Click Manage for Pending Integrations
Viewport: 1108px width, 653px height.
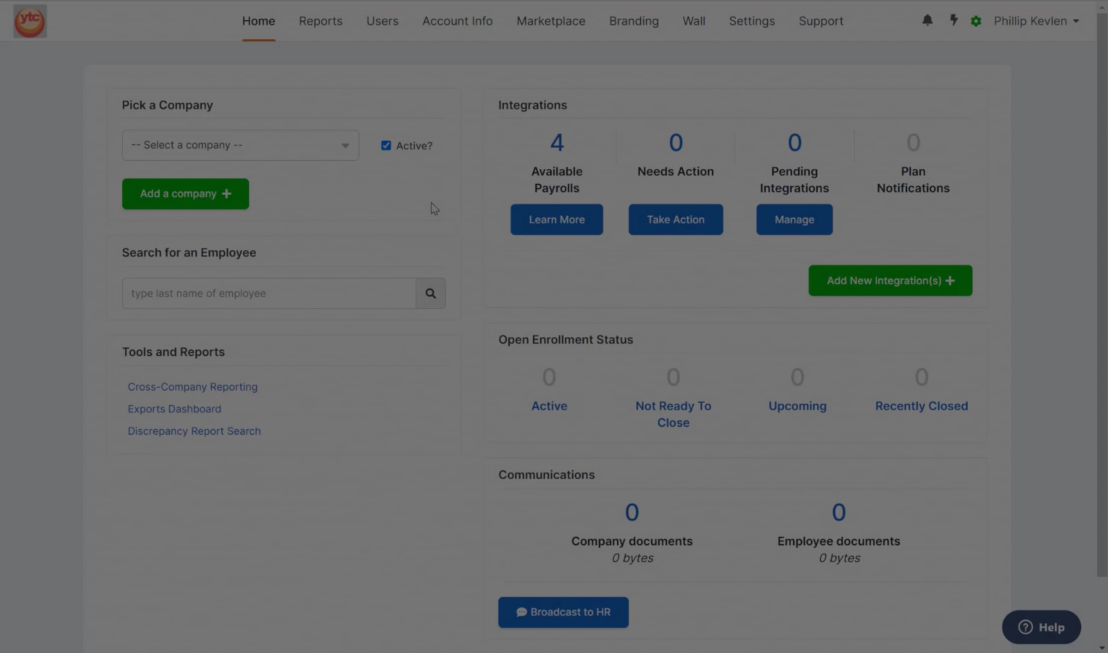tap(794, 220)
